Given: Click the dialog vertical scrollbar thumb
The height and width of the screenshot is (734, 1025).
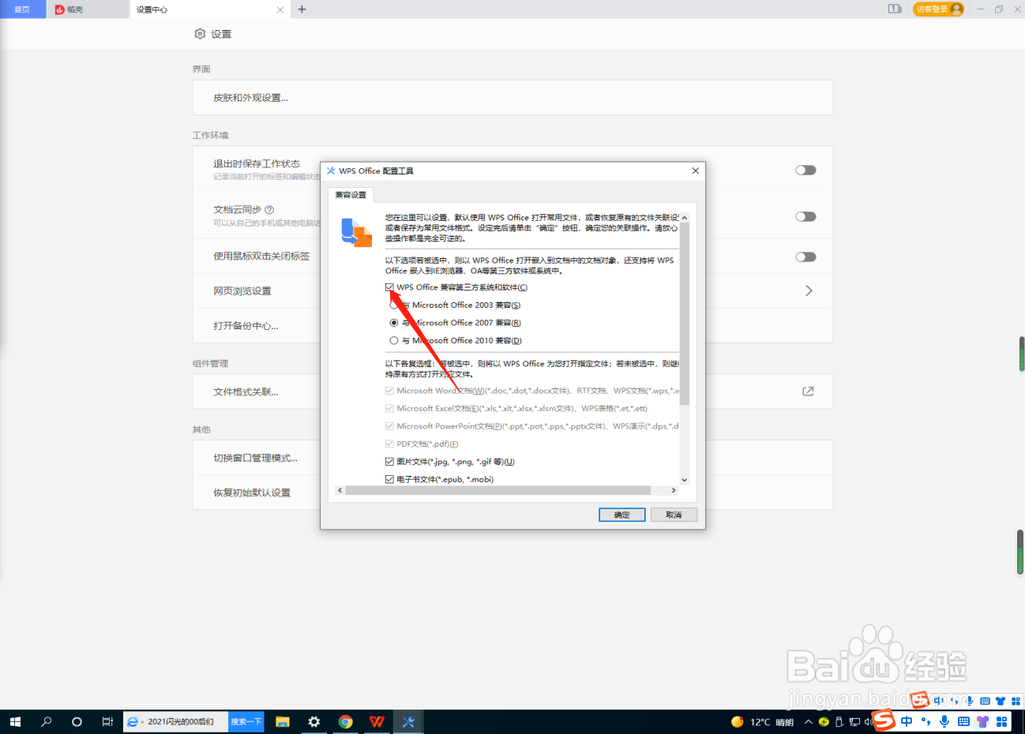Looking at the screenshot, I should tap(685, 314).
